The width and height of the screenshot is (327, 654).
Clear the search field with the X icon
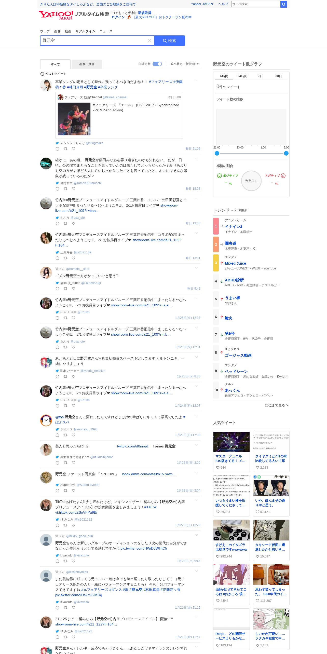(x=149, y=41)
